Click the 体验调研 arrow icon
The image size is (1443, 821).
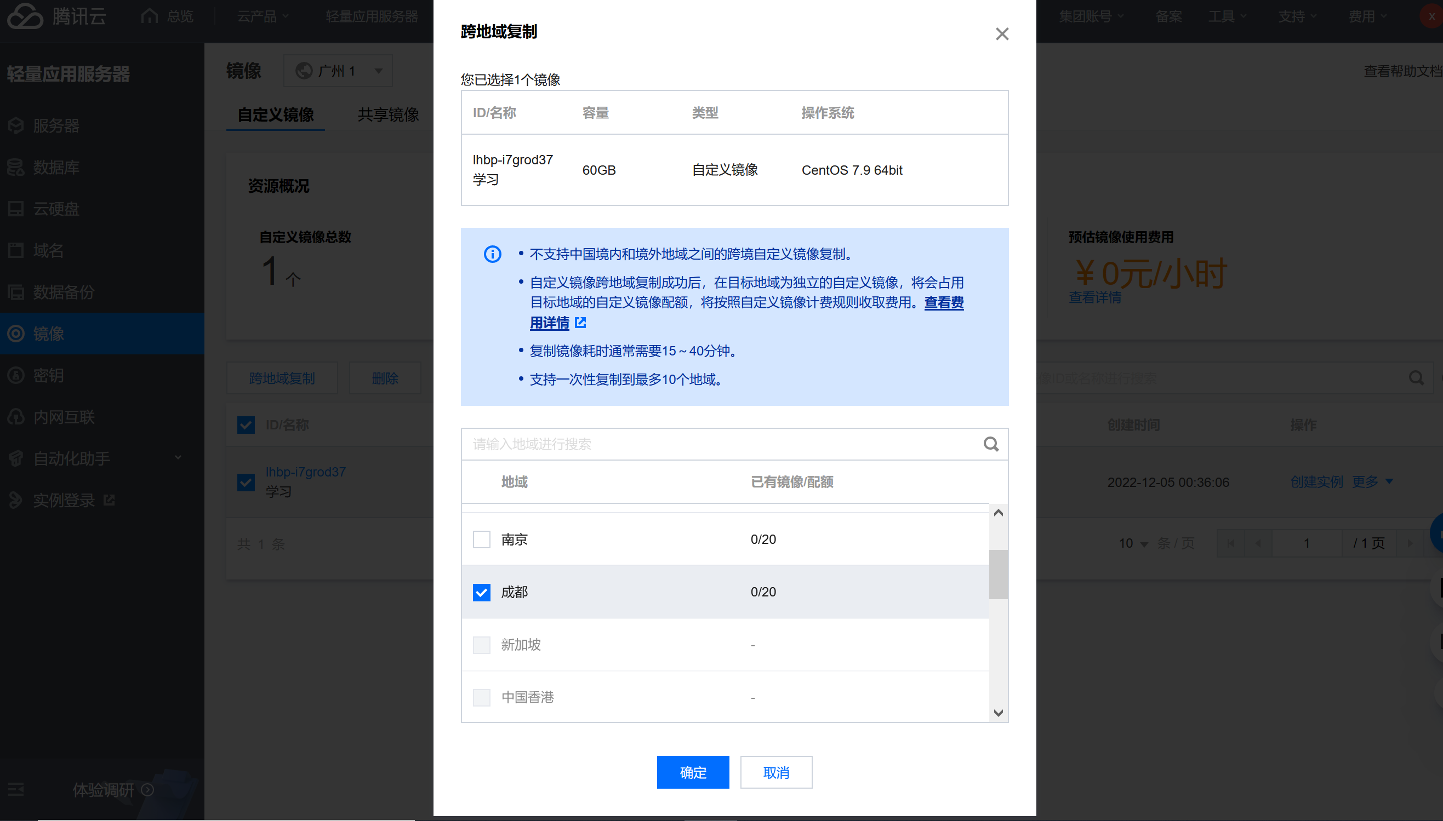tap(148, 789)
